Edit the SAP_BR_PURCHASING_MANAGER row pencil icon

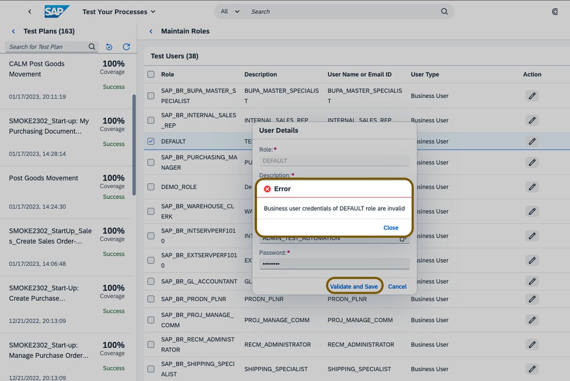click(x=532, y=162)
